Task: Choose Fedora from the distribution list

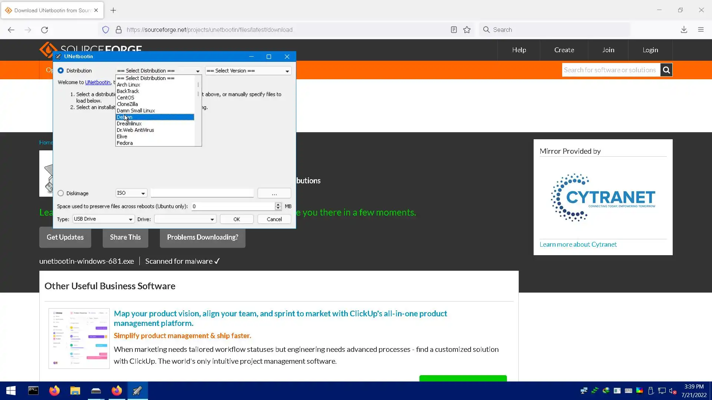Action: pos(125,143)
